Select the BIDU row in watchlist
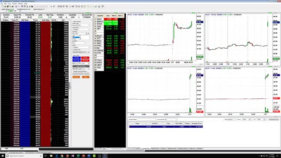 point(110,41)
